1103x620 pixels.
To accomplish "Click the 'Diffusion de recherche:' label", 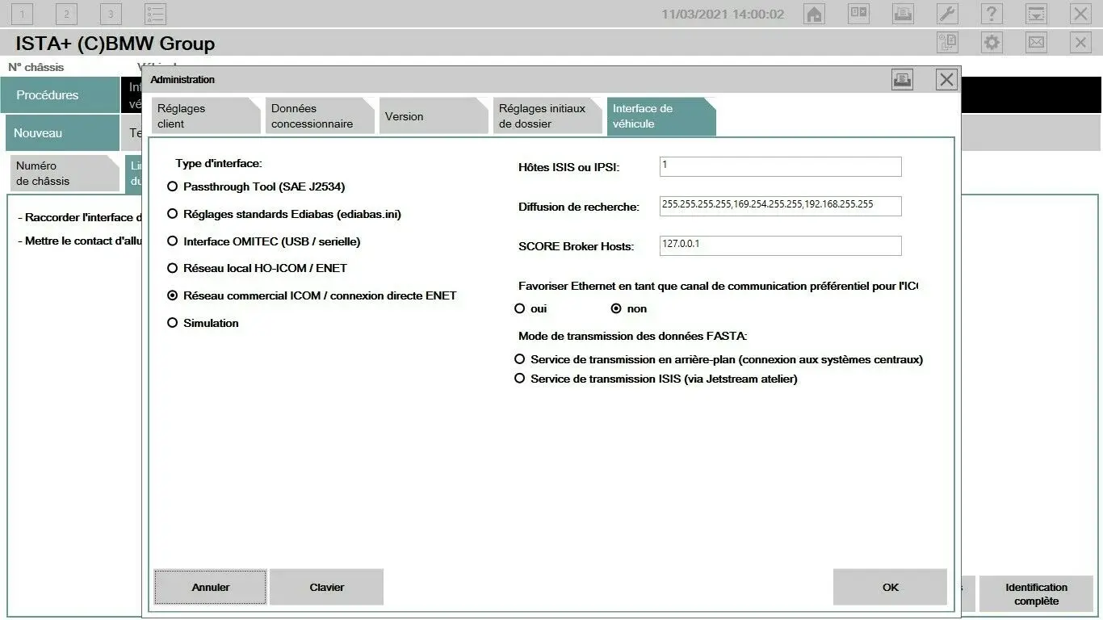I will [579, 207].
